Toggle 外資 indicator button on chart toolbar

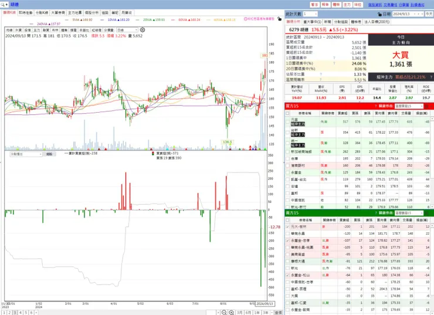click(x=18, y=30)
